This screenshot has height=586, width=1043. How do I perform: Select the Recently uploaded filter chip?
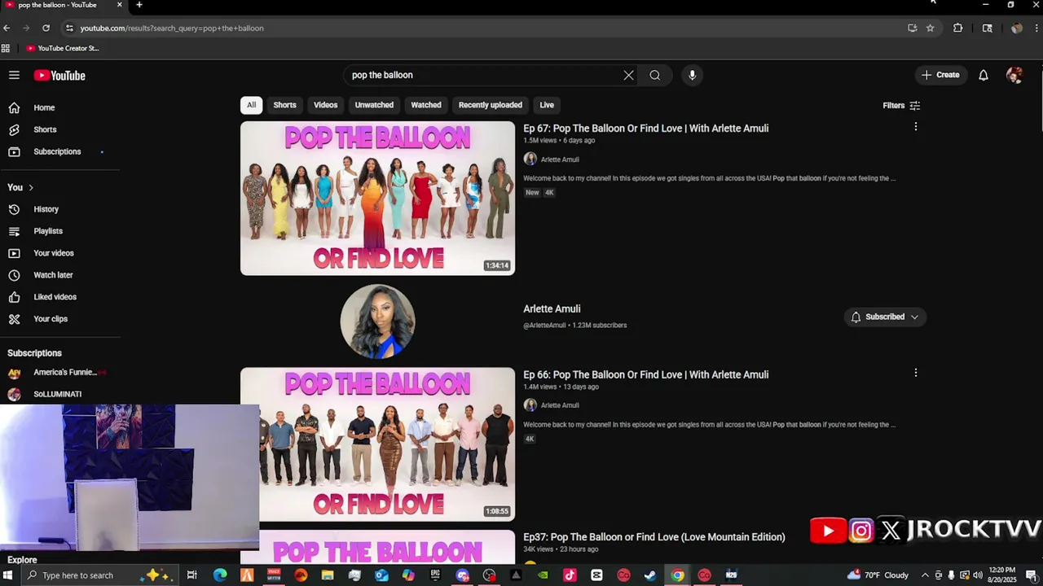[490, 105]
